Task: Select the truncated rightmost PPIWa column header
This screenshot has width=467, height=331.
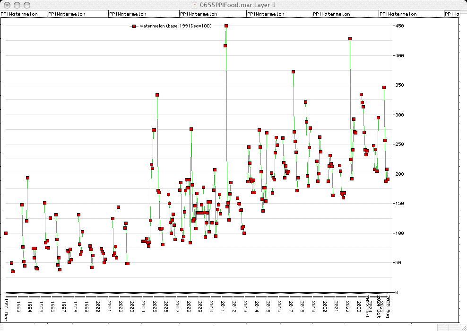Action: pyautogui.click(x=452, y=14)
